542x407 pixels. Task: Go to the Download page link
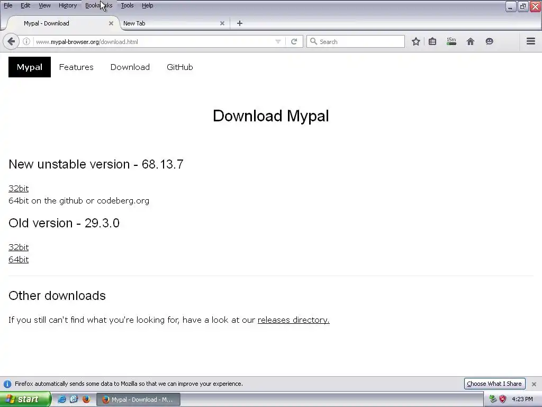130,67
